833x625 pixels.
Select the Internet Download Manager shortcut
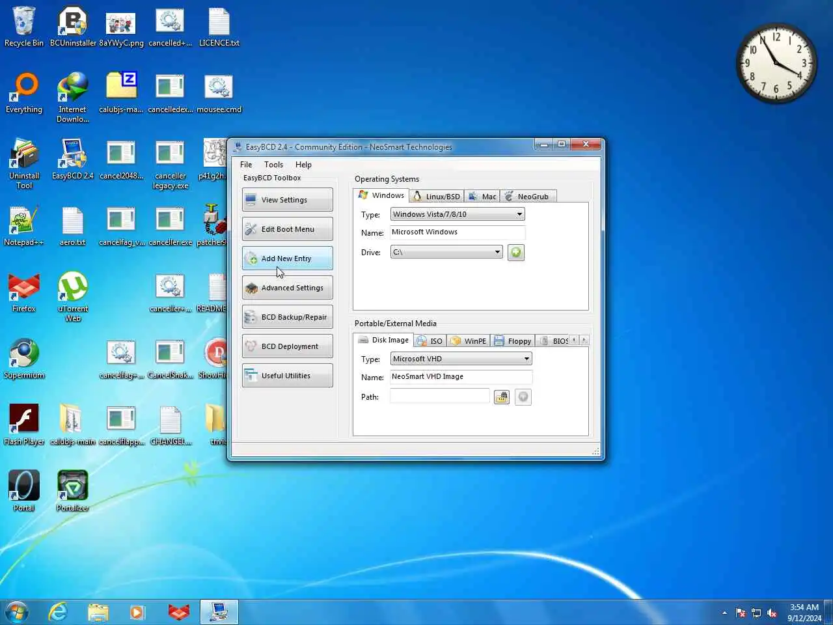tap(73, 98)
